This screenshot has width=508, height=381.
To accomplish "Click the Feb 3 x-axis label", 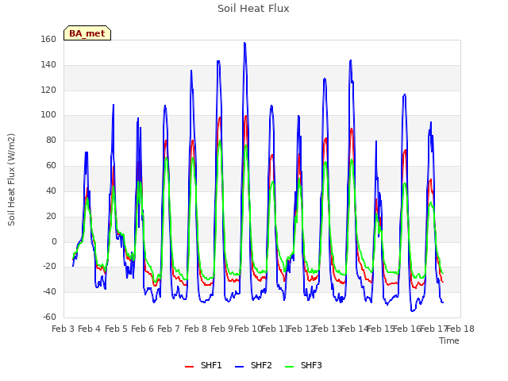I will [63, 329].
